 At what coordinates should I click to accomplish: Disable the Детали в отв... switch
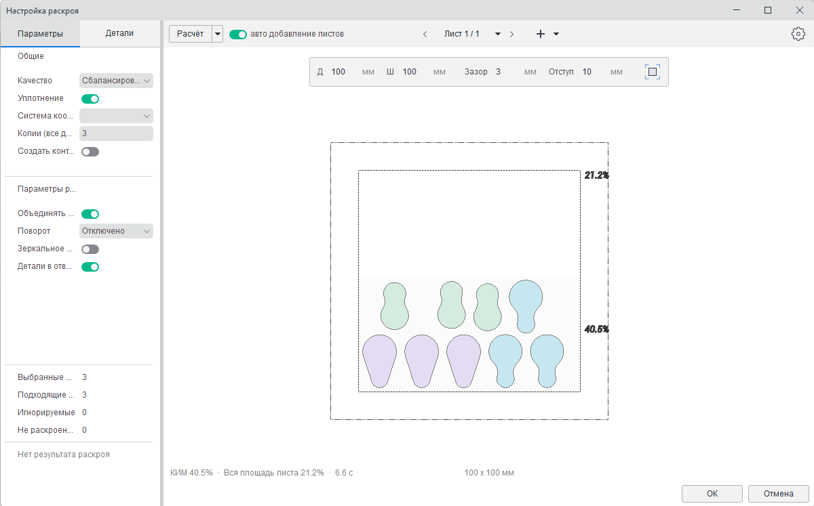90,267
